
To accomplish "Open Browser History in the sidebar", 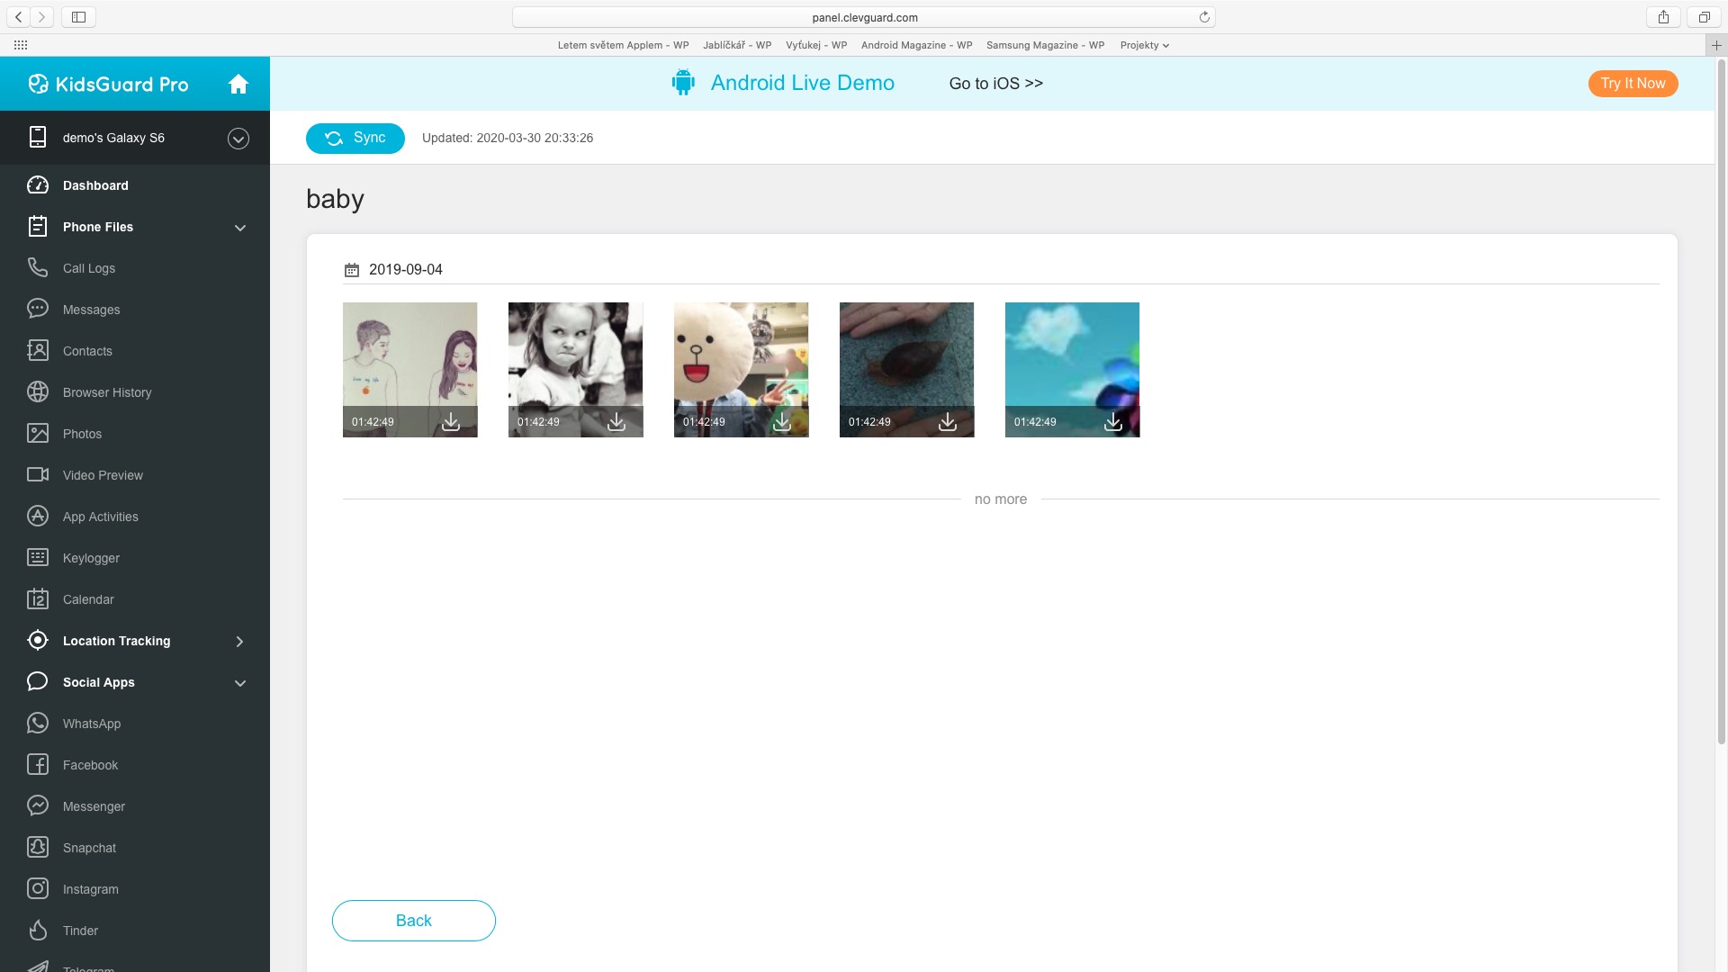I will [x=106, y=392].
